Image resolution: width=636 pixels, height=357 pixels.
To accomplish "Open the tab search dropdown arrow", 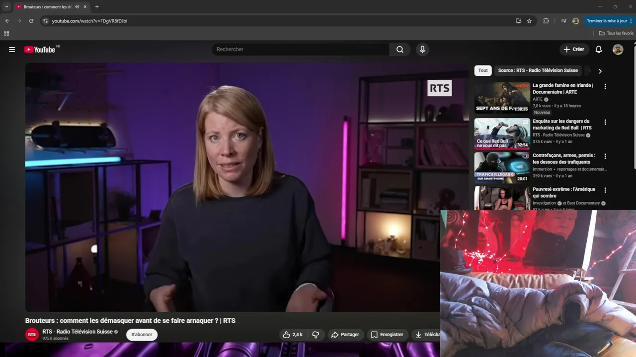I will (6, 7).
